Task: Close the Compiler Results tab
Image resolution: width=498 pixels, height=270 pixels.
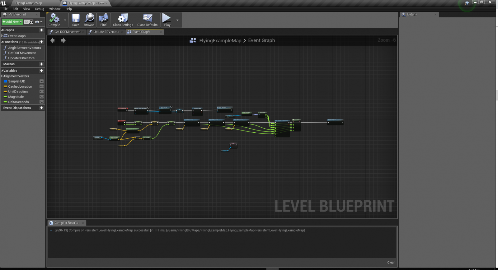Action: tap(83, 223)
